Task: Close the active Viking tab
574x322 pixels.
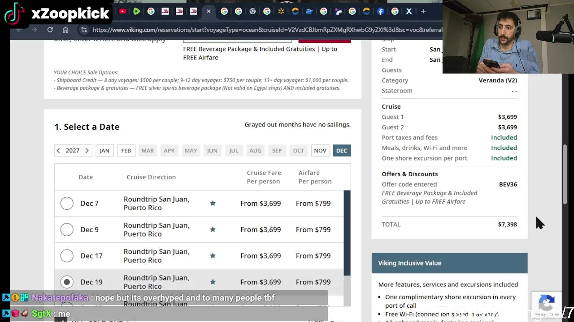Action: click(209, 11)
